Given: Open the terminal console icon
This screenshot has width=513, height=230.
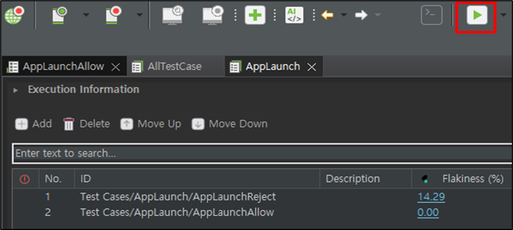Looking at the screenshot, I should (432, 15).
